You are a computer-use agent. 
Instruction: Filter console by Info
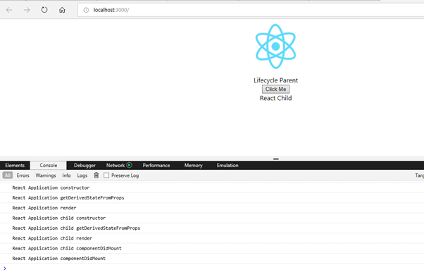[x=66, y=176]
